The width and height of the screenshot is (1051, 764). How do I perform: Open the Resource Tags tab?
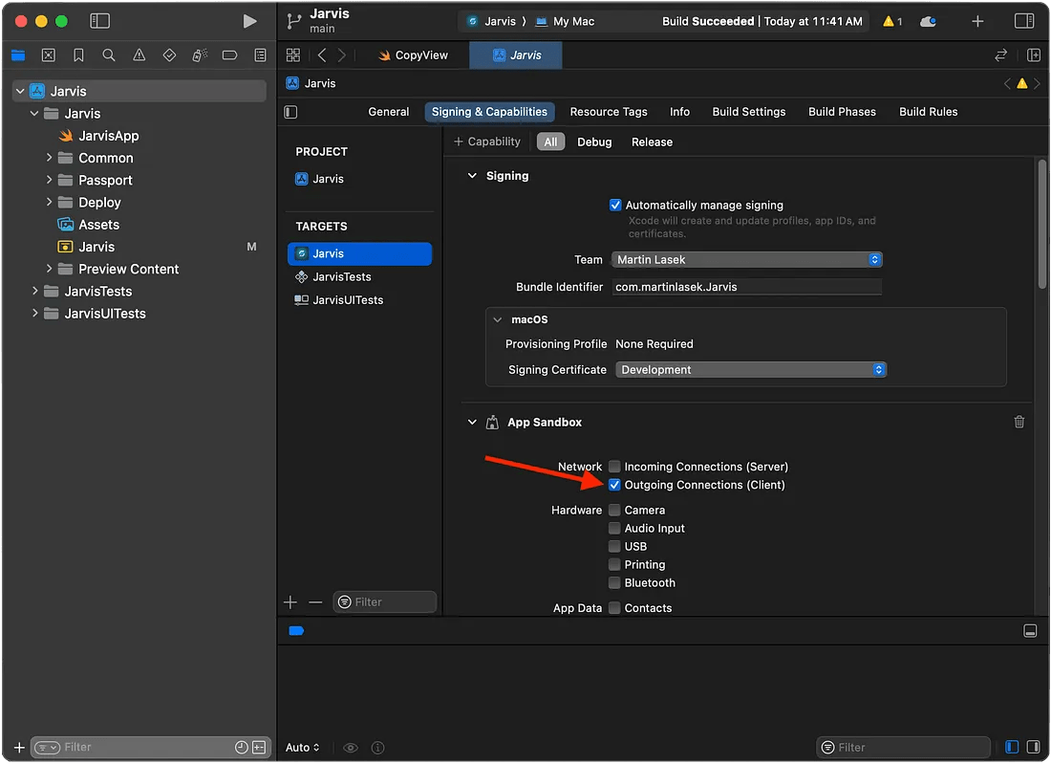pyautogui.click(x=609, y=112)
